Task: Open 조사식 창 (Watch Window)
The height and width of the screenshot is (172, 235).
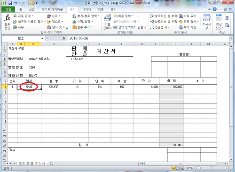Action: point(206,22)
